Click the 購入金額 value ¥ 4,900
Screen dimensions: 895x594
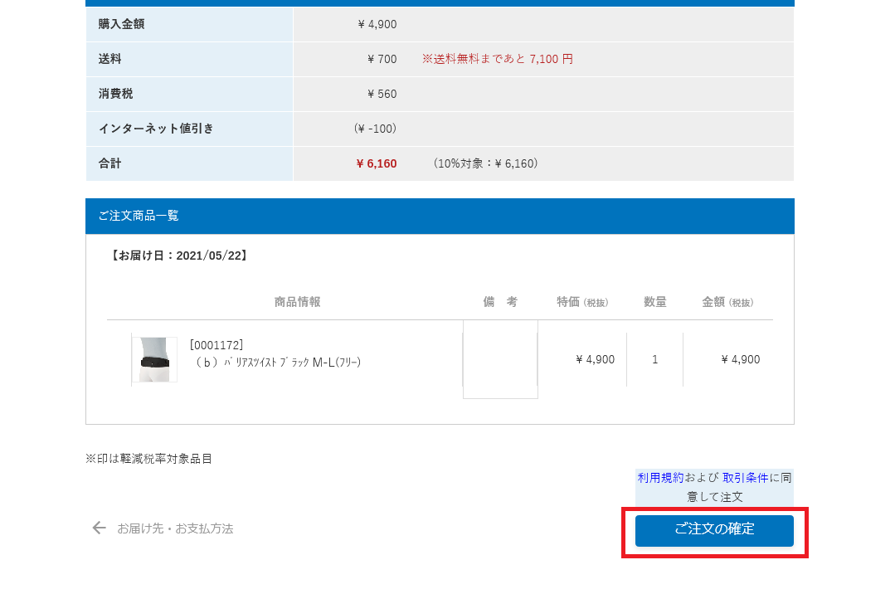(x=377, y=24)
